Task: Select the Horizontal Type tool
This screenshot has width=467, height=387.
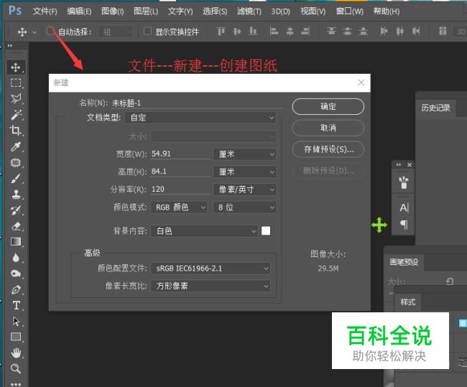Action: pyautogui.click(x=16, y=305)
